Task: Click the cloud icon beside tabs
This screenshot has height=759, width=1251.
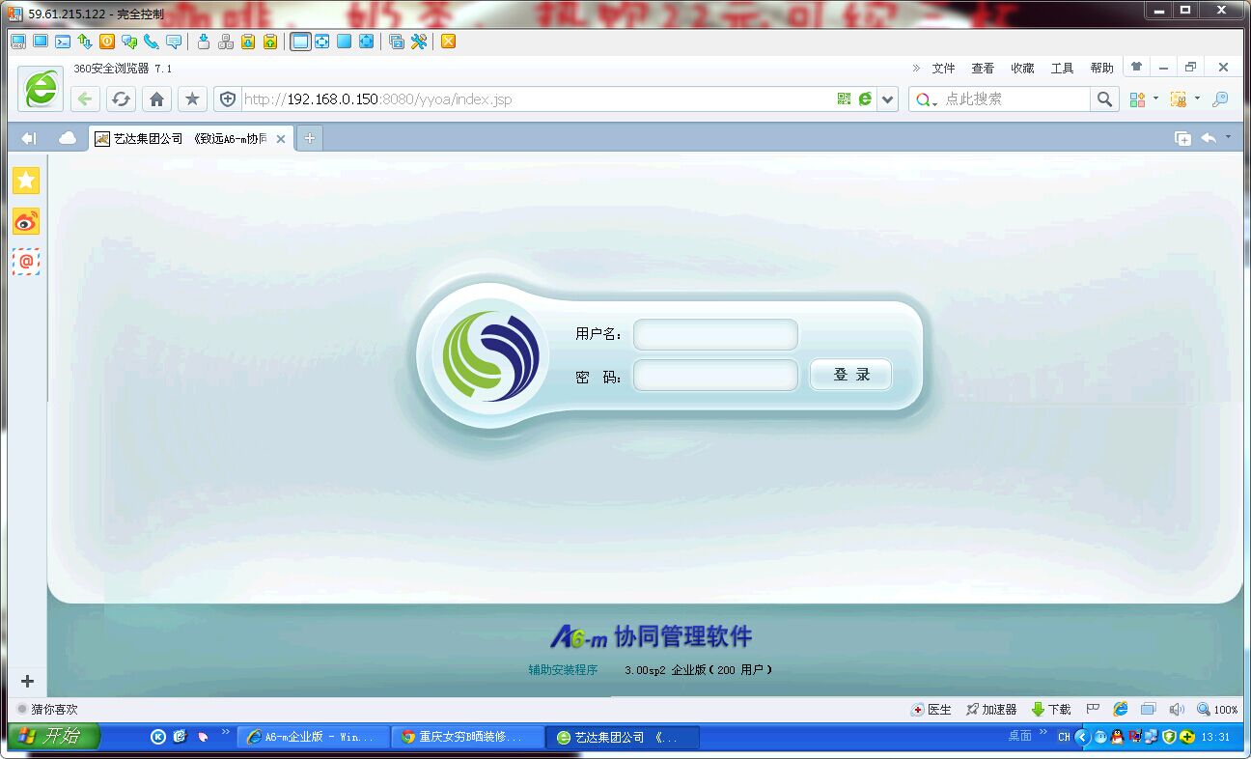Action: [68, 138]
